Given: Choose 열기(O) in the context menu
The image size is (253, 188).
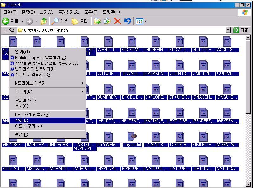Looking at the screenshot, I should click(x=47, y=52).
